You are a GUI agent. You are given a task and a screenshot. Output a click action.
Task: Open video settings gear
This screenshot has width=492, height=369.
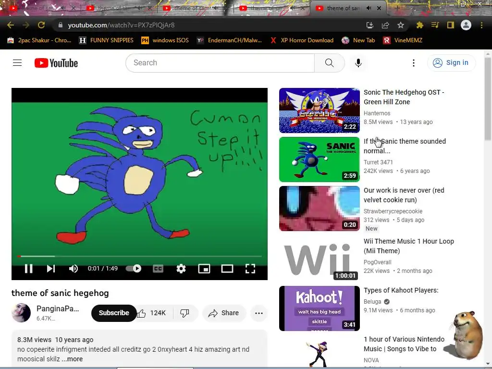[181, 269]
